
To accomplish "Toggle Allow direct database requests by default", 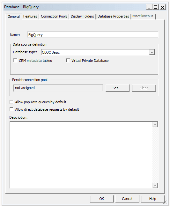I will (11, 109).
